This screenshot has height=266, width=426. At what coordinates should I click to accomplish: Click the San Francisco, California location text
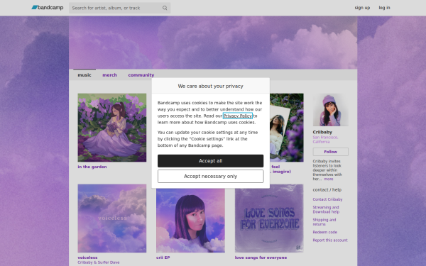tap(325, 140)
